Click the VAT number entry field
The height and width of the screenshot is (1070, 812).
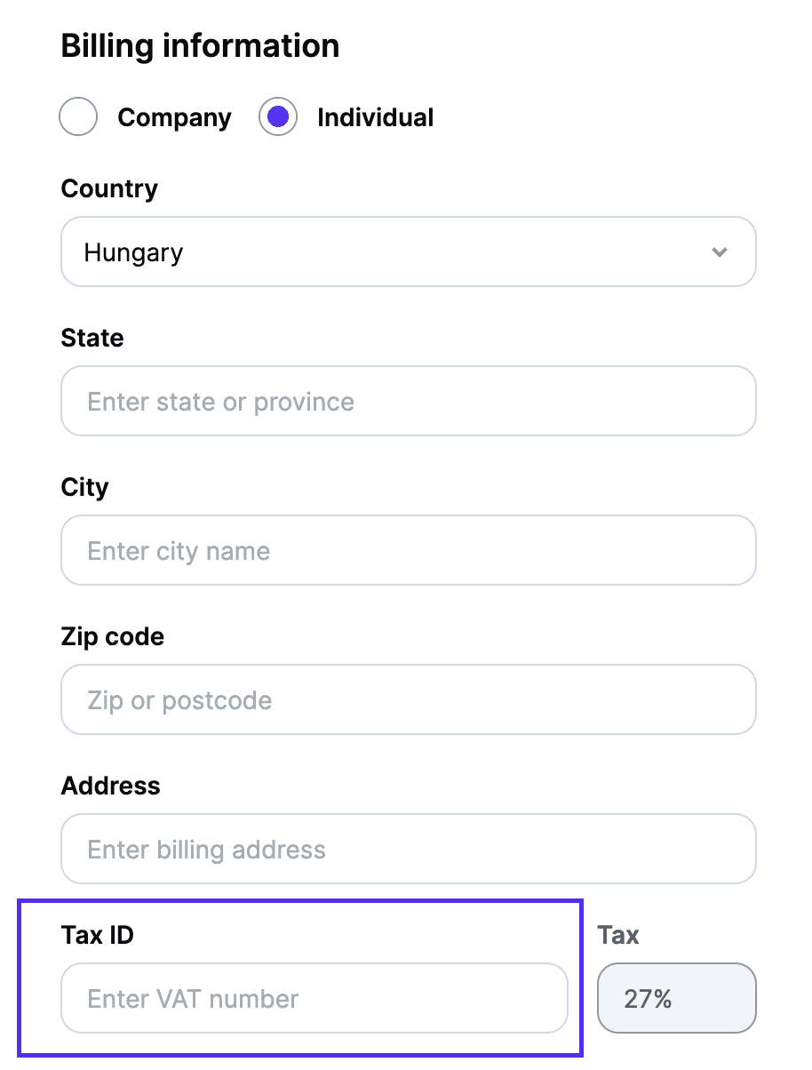(314, 998)
